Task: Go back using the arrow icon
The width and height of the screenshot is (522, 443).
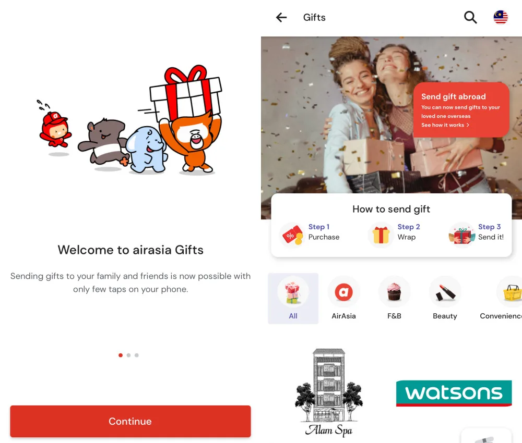Action: click(x=281, y=17)
